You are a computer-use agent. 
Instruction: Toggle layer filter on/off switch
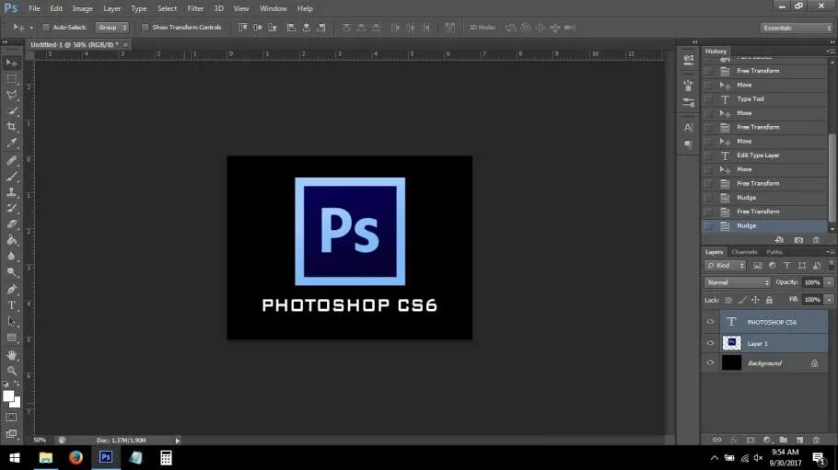pos(831,265)
